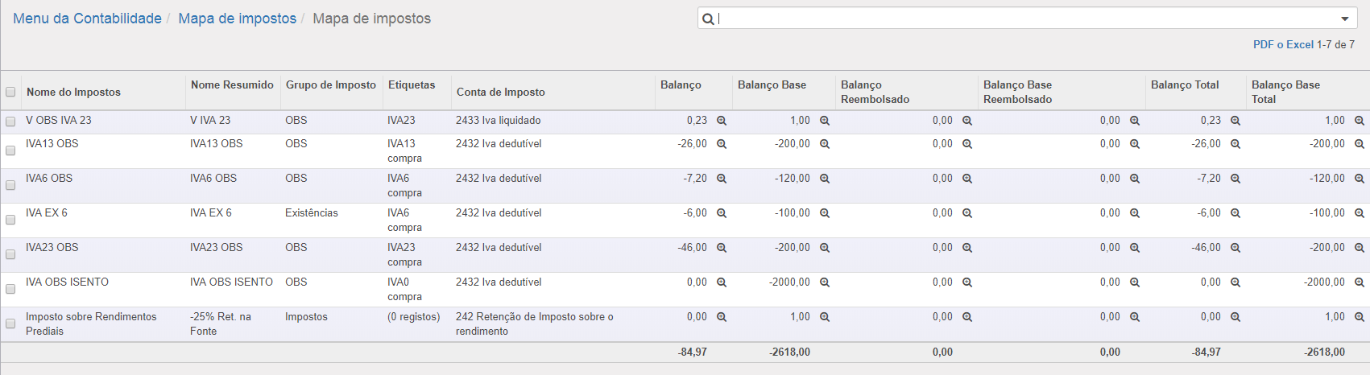
Task: Click the search magnifier icon in search box
Action: [708, 19]
